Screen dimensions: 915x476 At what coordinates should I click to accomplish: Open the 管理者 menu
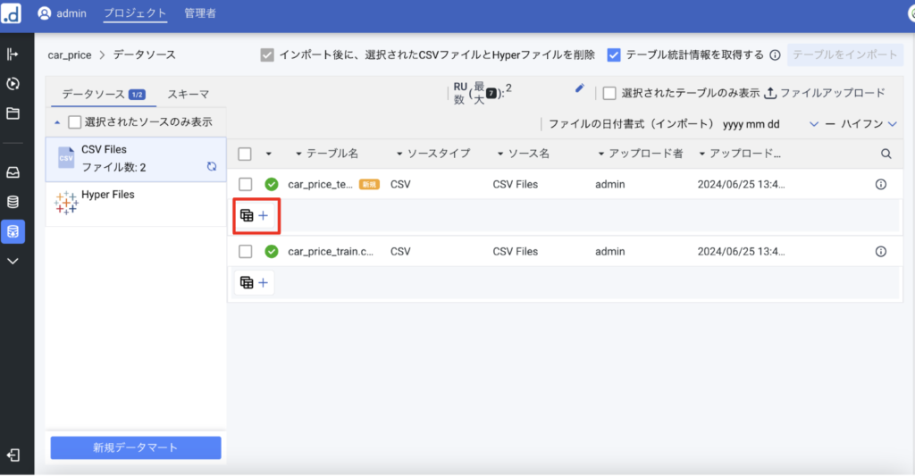click(x=200, y=13)
